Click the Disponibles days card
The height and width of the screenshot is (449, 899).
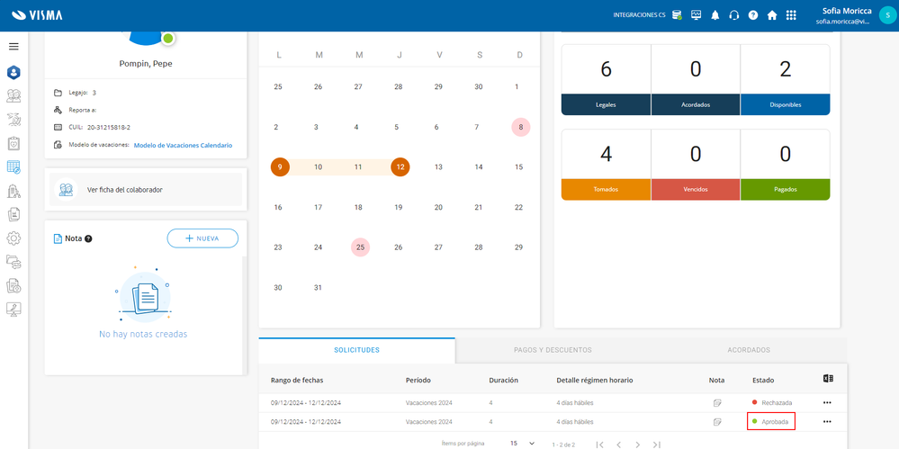(785, 80)
